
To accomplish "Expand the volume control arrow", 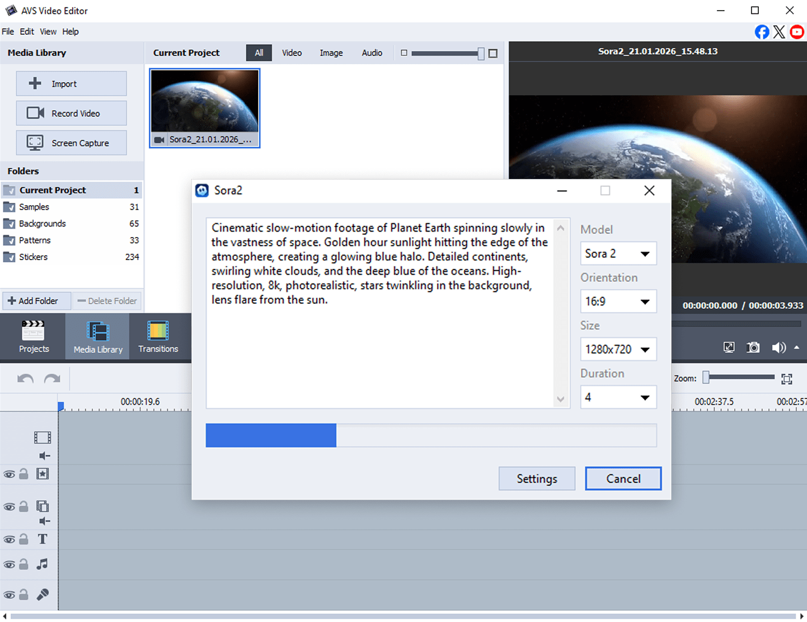I will 797,347.
